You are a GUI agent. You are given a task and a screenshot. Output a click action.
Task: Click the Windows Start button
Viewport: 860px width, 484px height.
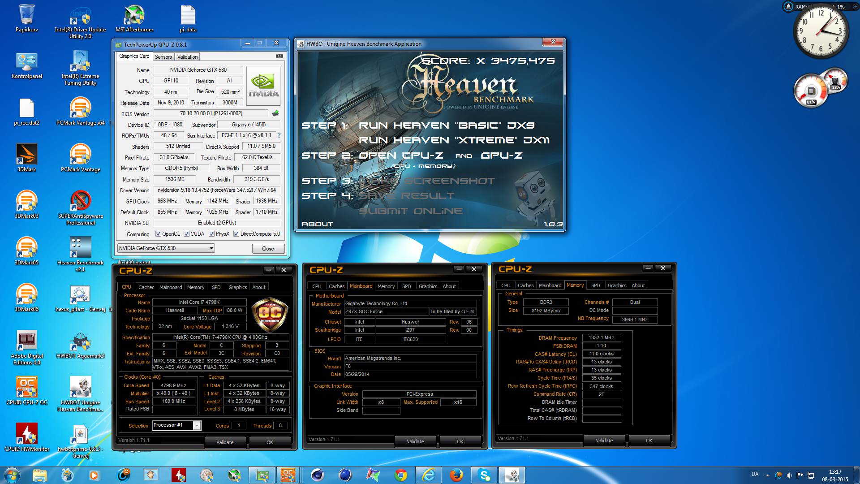point(12,475)
